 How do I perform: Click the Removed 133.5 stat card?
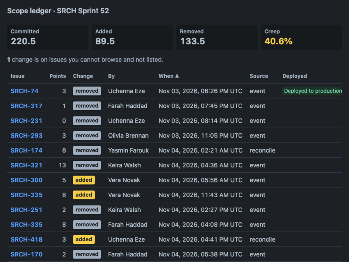217,37
